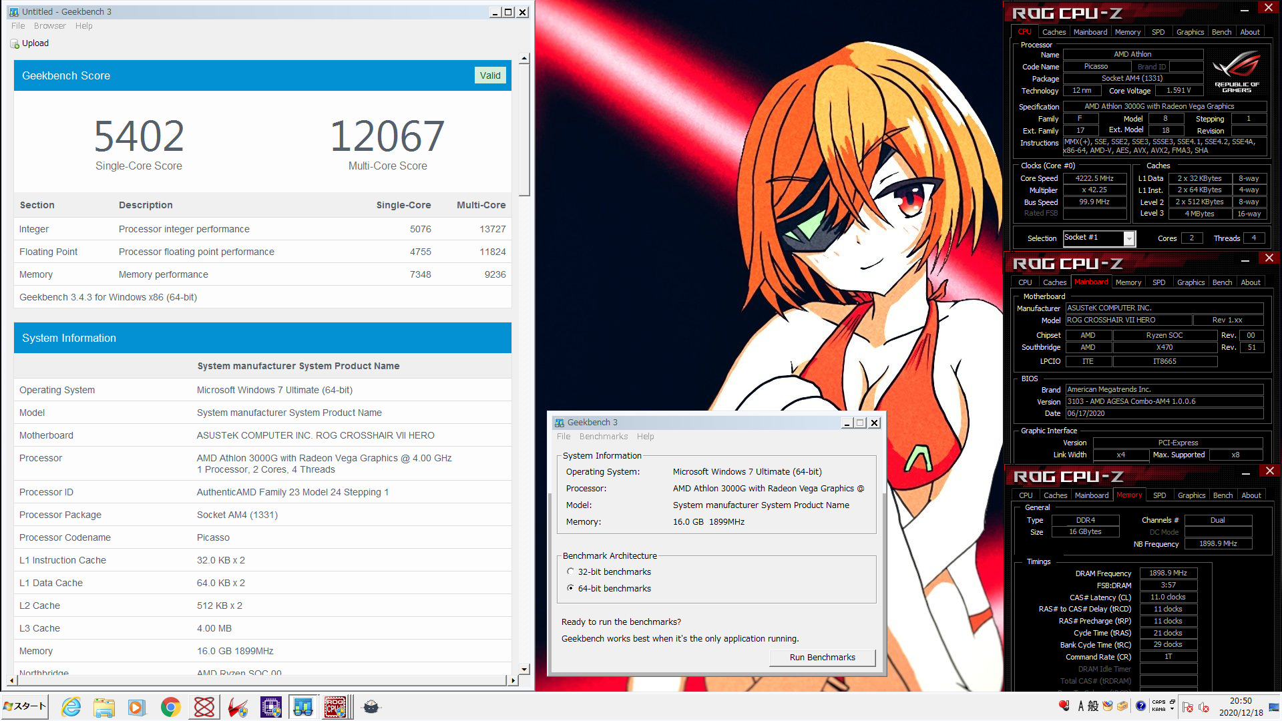This screenshot has width=1282, height=721.
Task: Click the red ball IME icon in tray
Action: click(1064, 706)
